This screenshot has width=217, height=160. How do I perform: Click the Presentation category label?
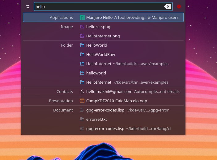[61, 101]
